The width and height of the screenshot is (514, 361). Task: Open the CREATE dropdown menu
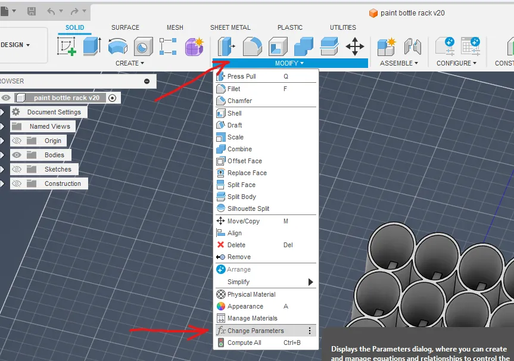coord(130,63)
